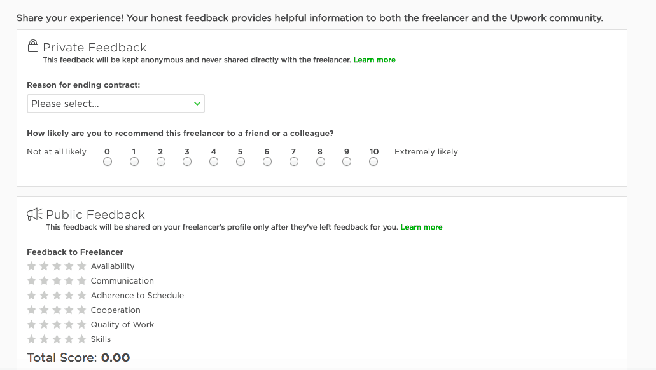Screen dimensions: 656x370
Task: Choose recommendation score 0
Action: [108, 161]
